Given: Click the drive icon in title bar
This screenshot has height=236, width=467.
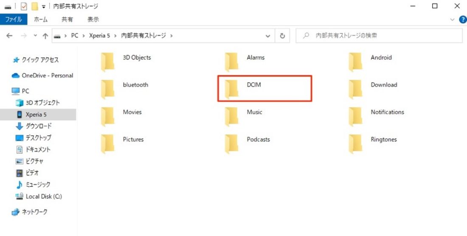Looking at the screenshot, I should click(8, 6).
